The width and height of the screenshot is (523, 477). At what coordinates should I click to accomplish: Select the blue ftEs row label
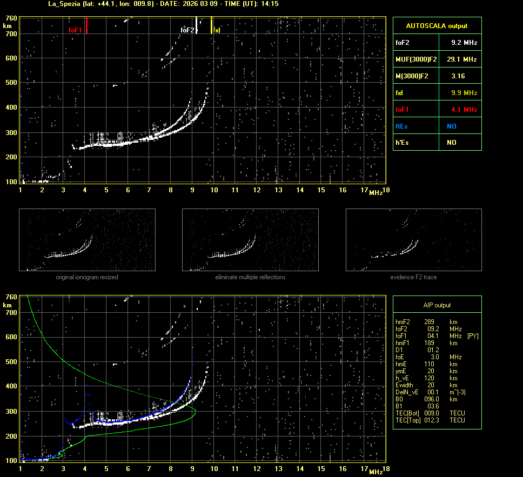(402, 126)
